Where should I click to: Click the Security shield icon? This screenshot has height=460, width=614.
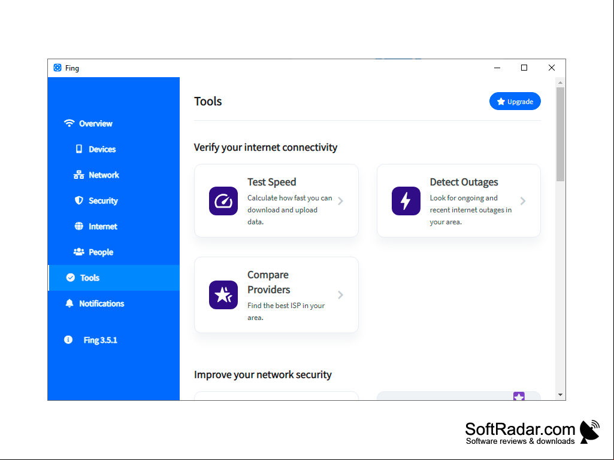pyautogui.click(x=78, y=200)
